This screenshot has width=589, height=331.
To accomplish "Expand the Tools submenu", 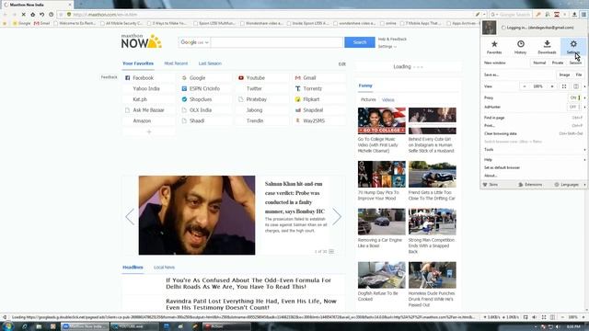I will point(534,149).
